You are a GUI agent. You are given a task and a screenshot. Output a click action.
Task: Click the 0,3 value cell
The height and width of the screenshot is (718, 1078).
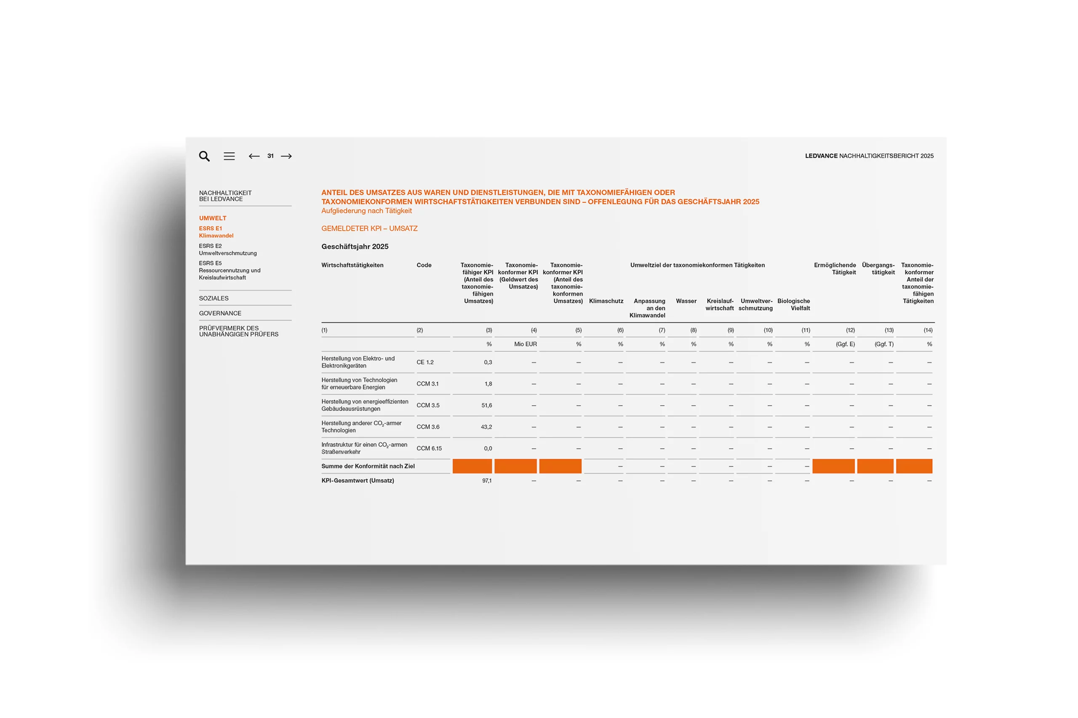(488, 362)
